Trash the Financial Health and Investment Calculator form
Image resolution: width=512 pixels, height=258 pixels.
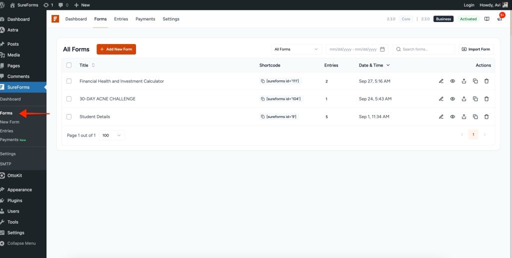tap(486, 81)
